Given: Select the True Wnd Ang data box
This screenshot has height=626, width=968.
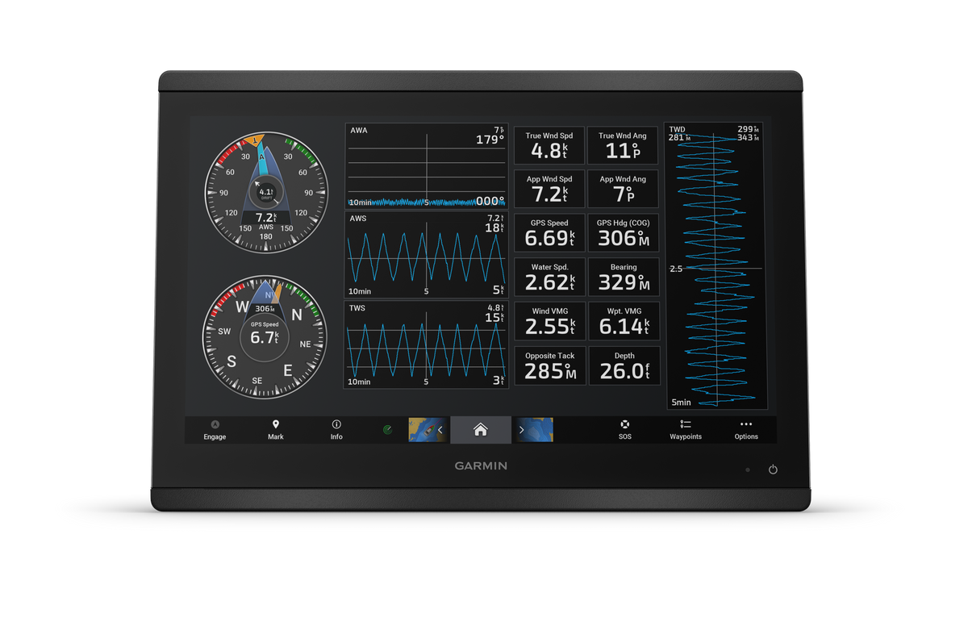Looking at the screenshot, I should (623, 146).
